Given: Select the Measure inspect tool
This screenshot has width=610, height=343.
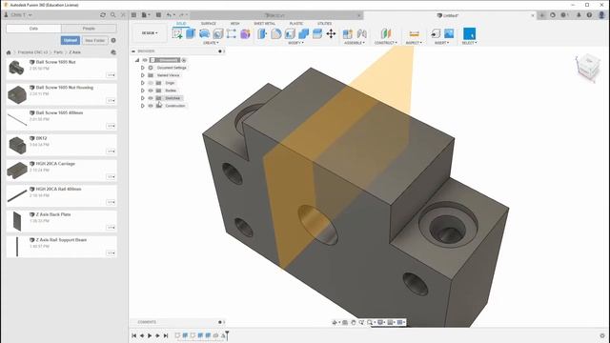Looking at the screenshot, I should [x=415, y=34].
